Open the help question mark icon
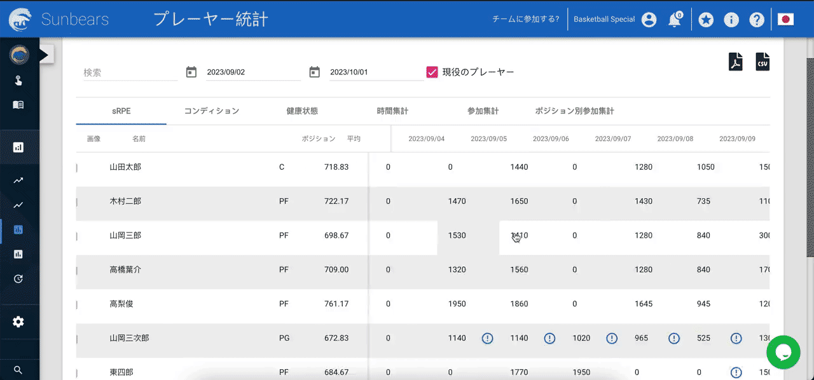 pos(757,20)
